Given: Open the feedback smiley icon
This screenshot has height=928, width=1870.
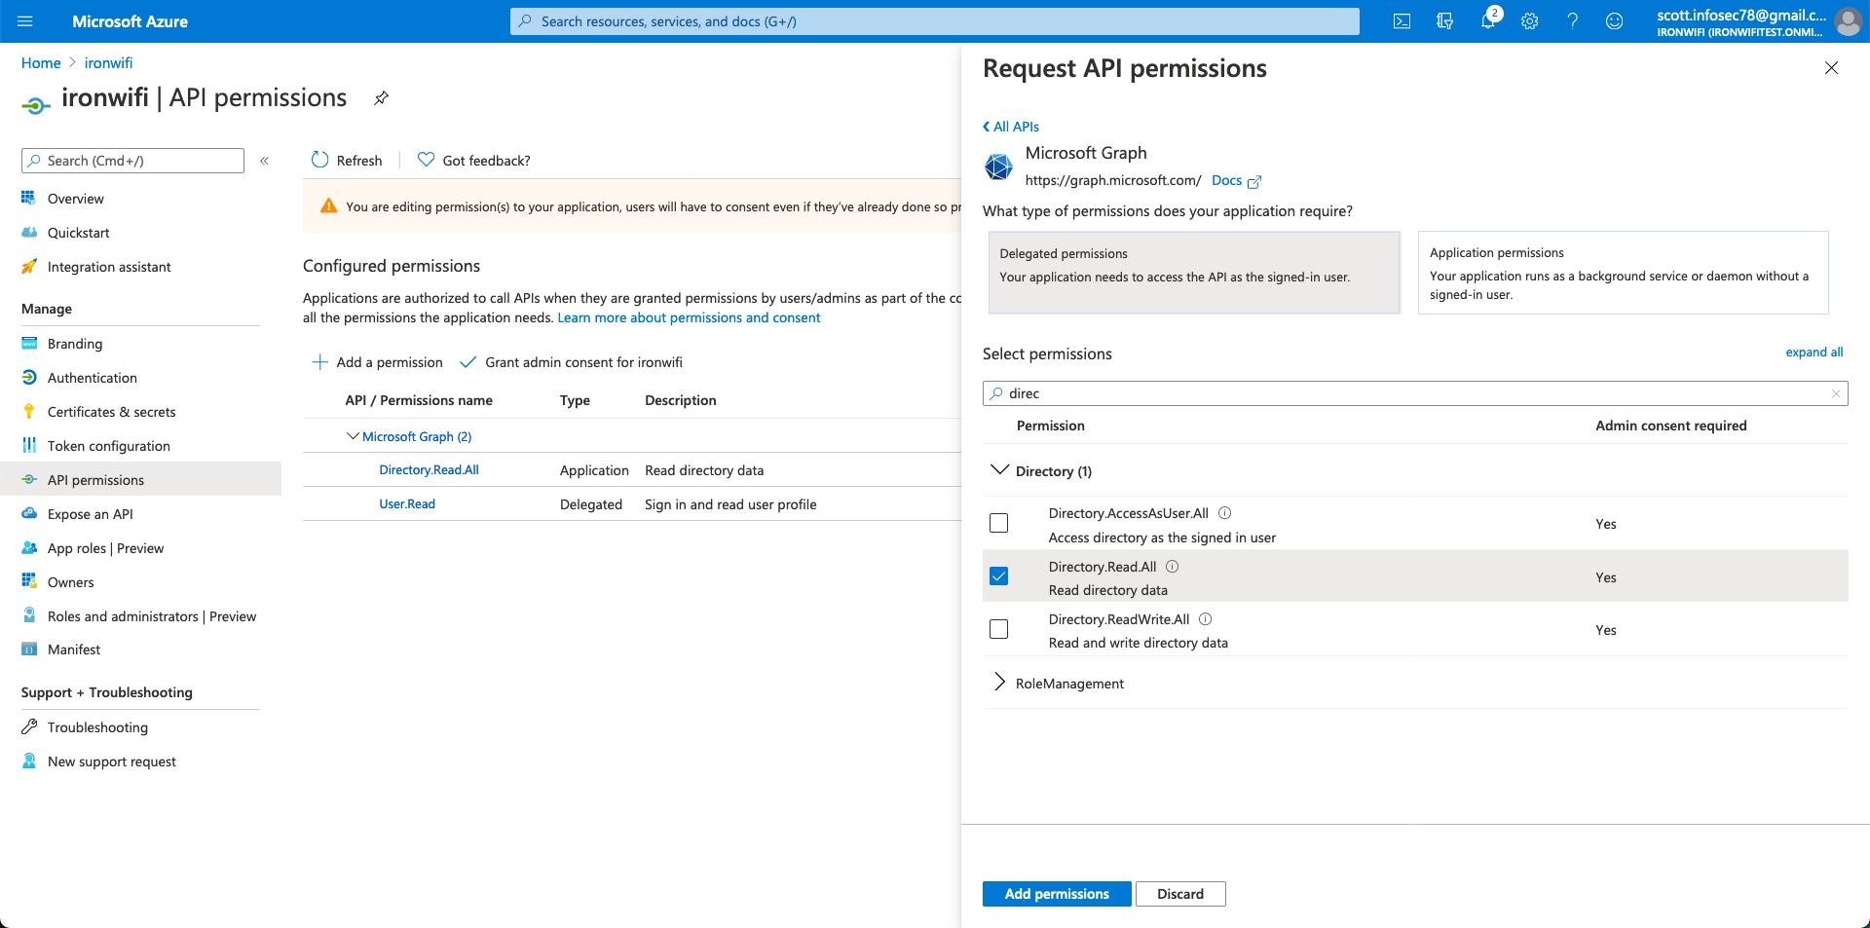Looking at the screenshot, I should coord(1615,20).
